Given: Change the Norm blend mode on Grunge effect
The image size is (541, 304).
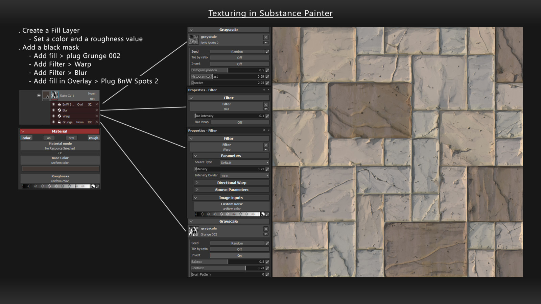Looking at the screenshot, I should point(80,122).
